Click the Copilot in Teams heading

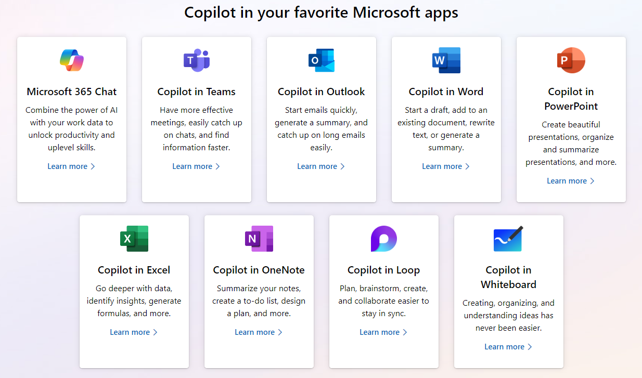(197, 92)
